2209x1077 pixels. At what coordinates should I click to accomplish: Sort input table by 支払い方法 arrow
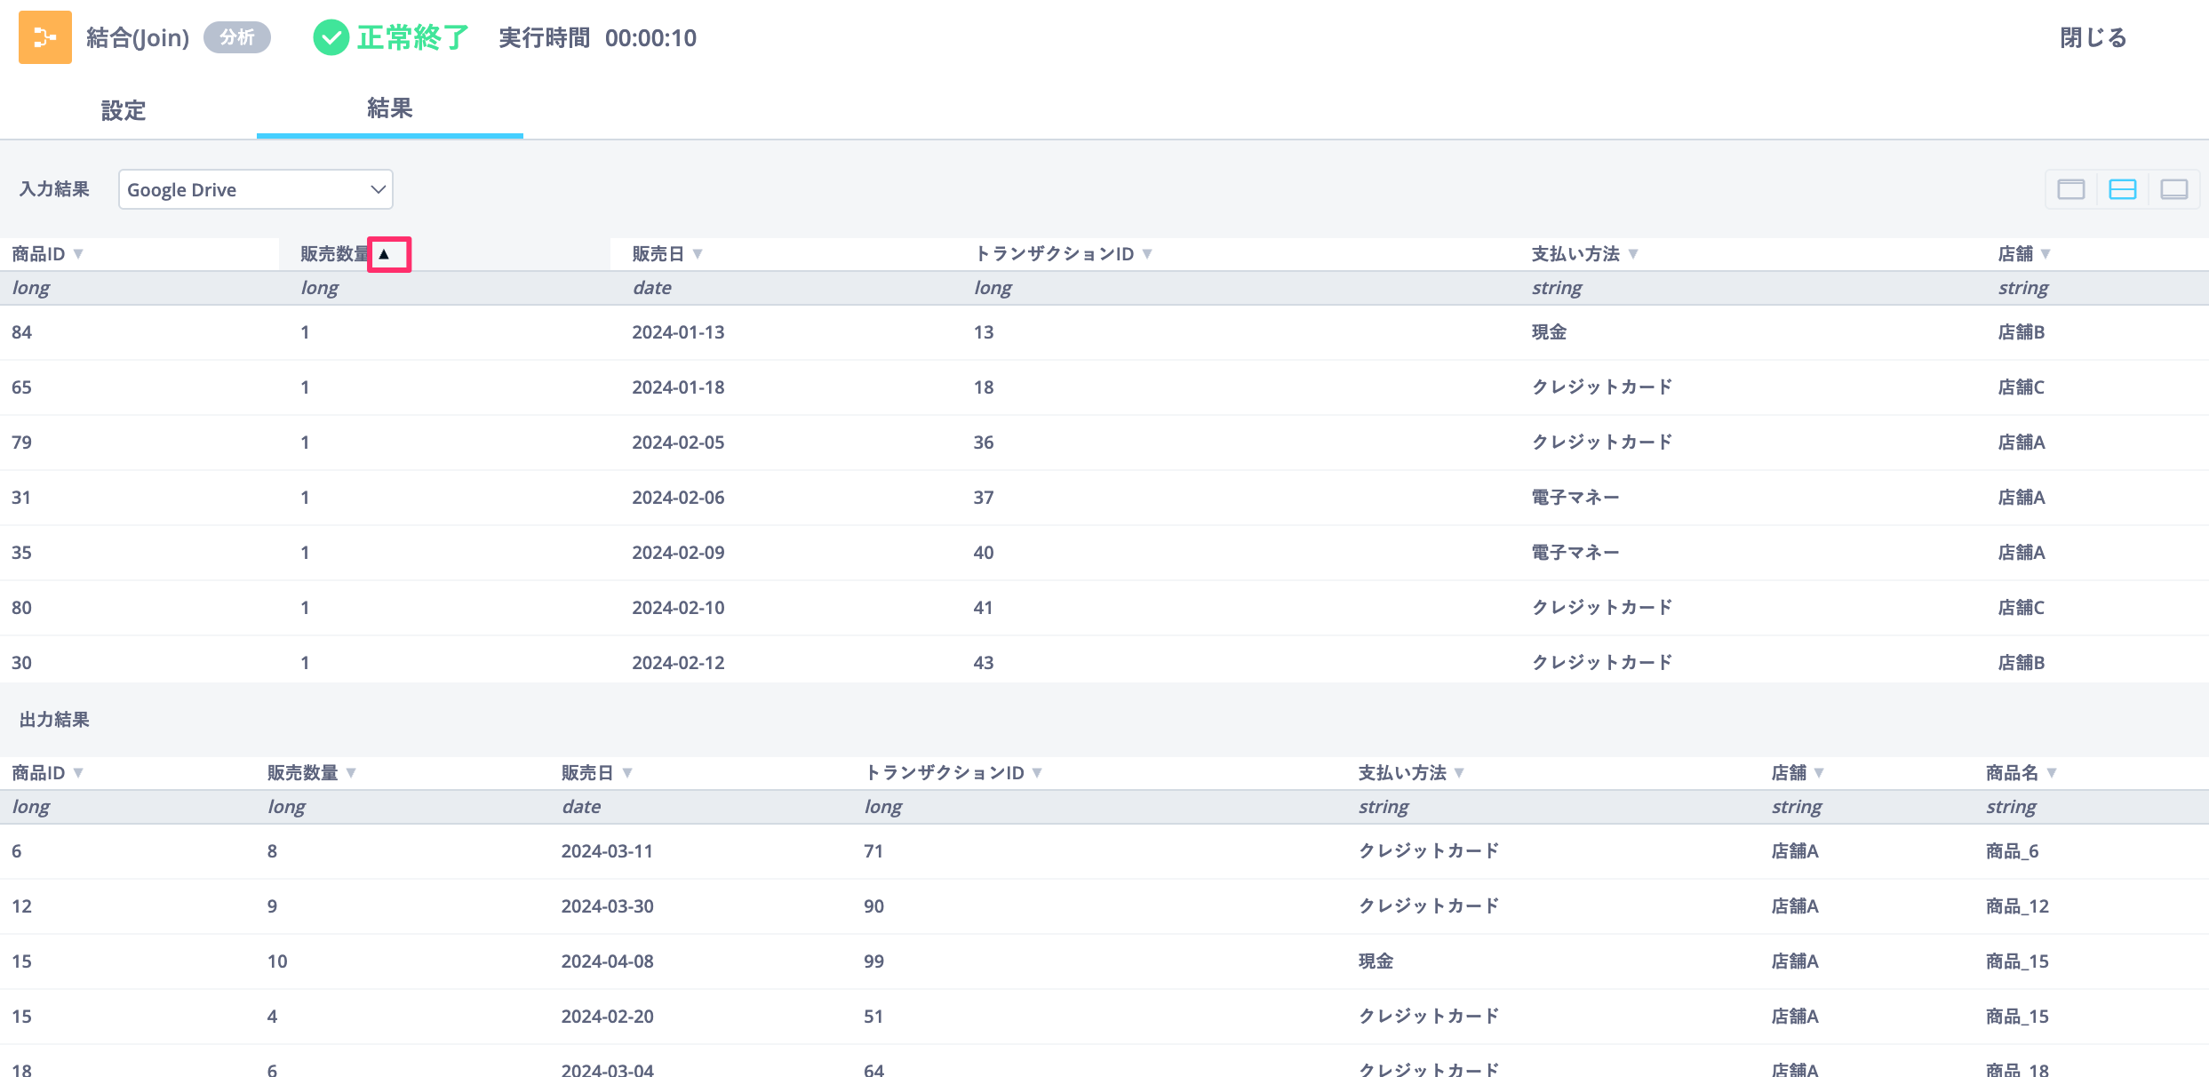pyautogui.click(x=1633, y=254)
